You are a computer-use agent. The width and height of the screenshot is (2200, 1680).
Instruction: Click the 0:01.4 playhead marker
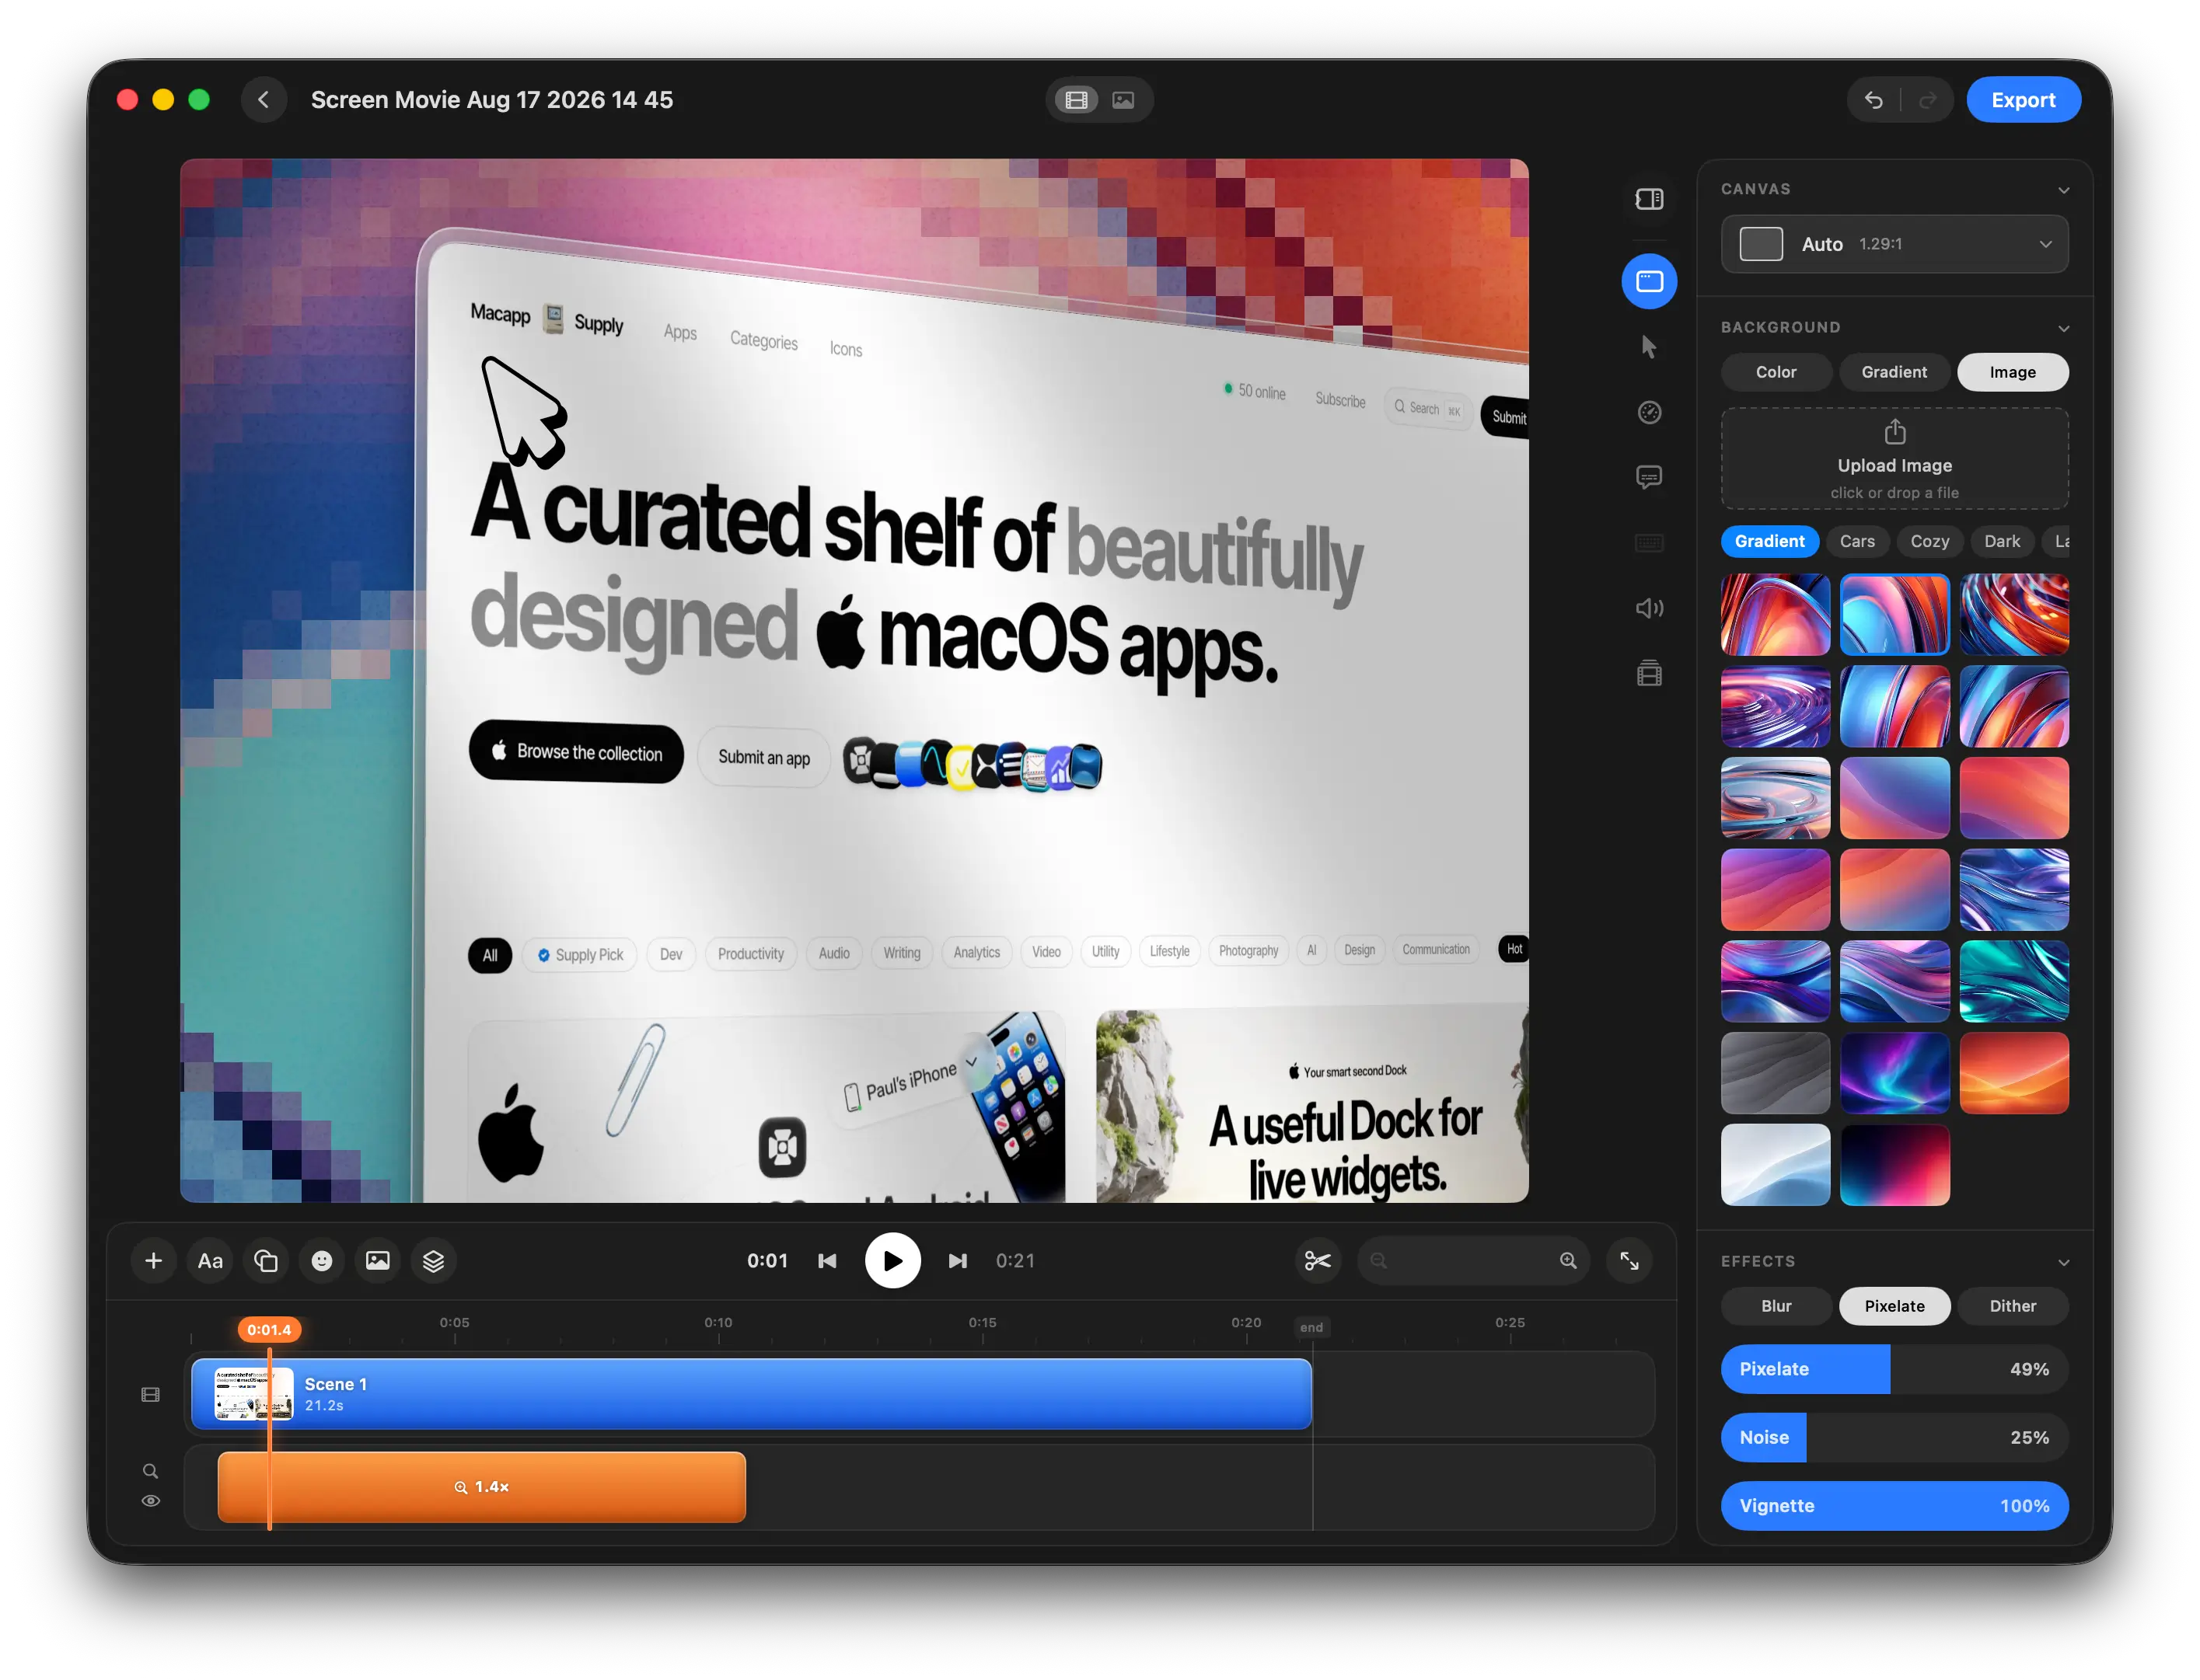tap(269, 1330)
